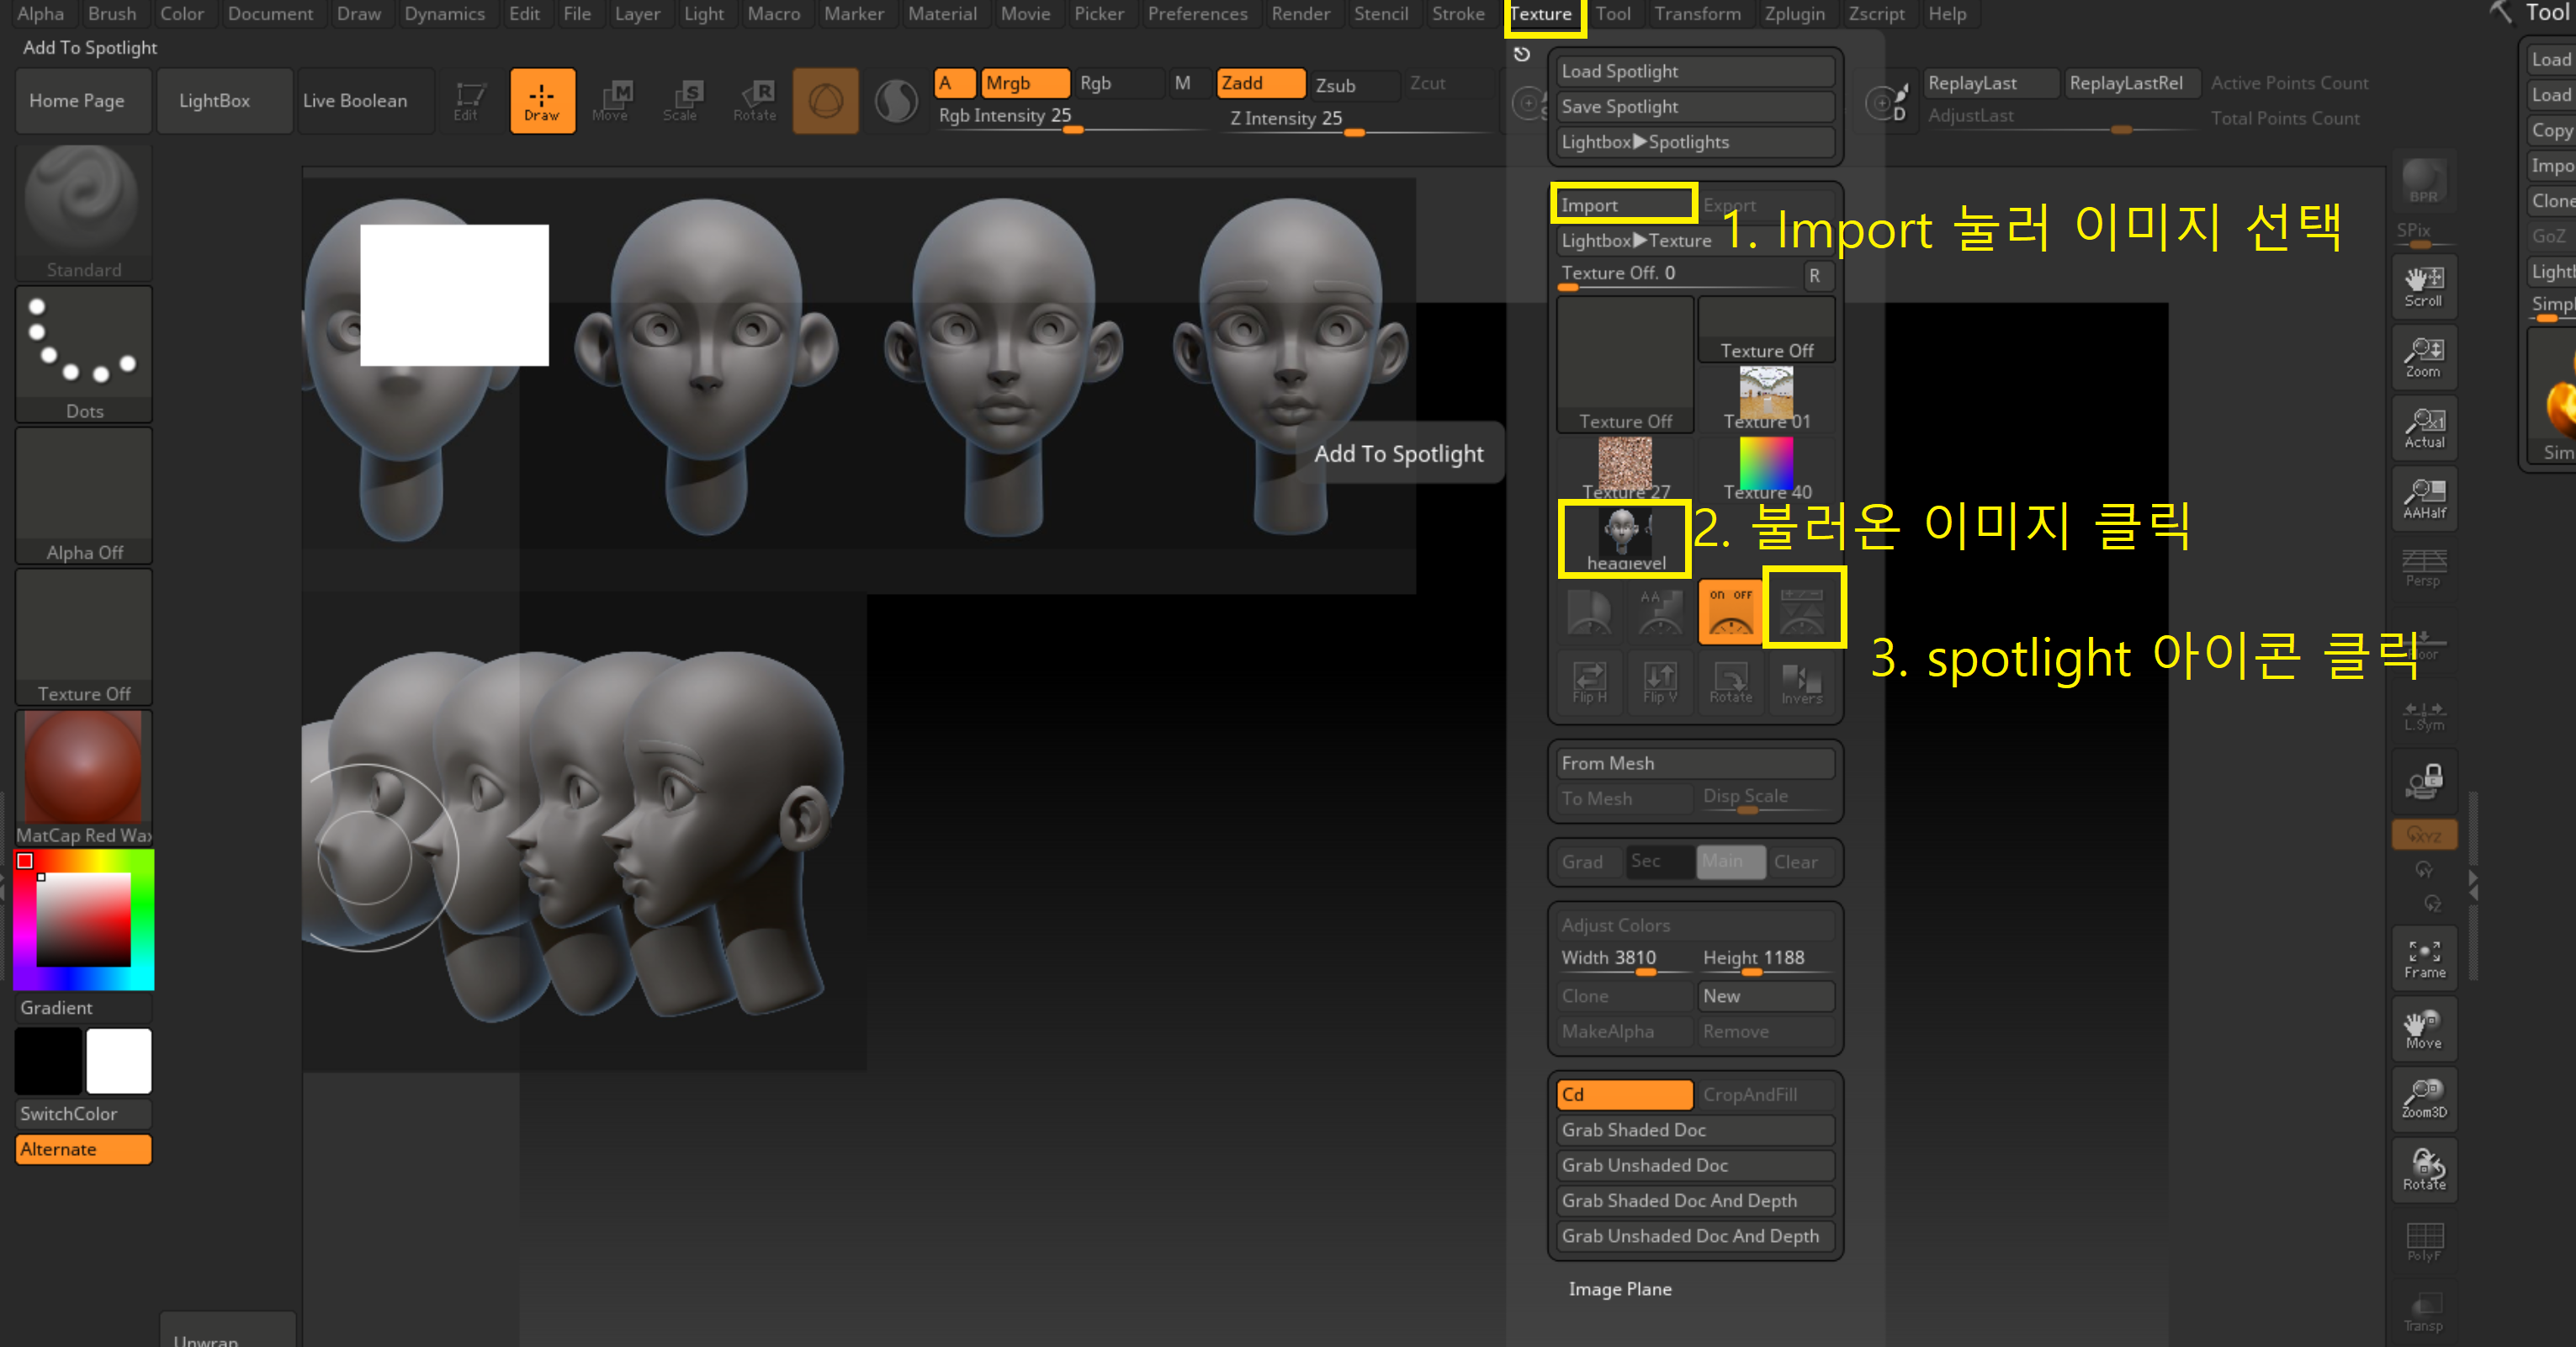Select the Draw mode icon
Image resolution: width=2576 pixels, height=1347 pixels.
[x=541, y=101]
